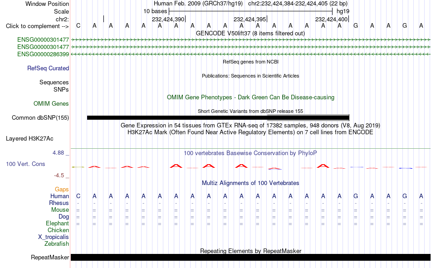Open 'Repeating Elements by RepeatMasker' title
This screenshot has height=268, width=431.
(250, 251)
